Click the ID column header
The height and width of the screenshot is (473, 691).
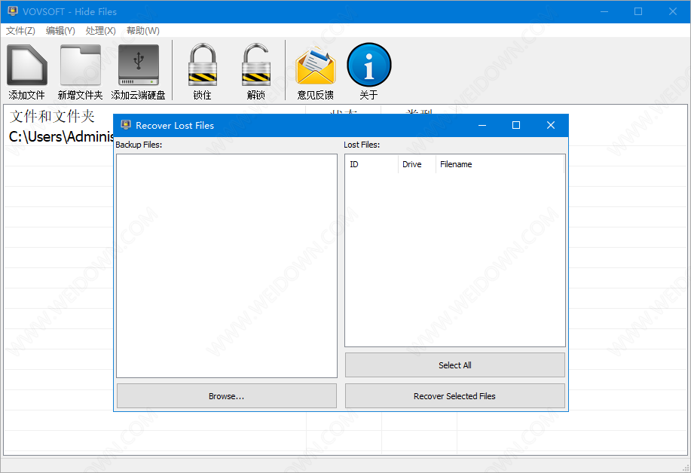[371, 164]
